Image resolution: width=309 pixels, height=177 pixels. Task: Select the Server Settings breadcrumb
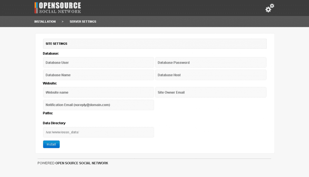(83, 22)
